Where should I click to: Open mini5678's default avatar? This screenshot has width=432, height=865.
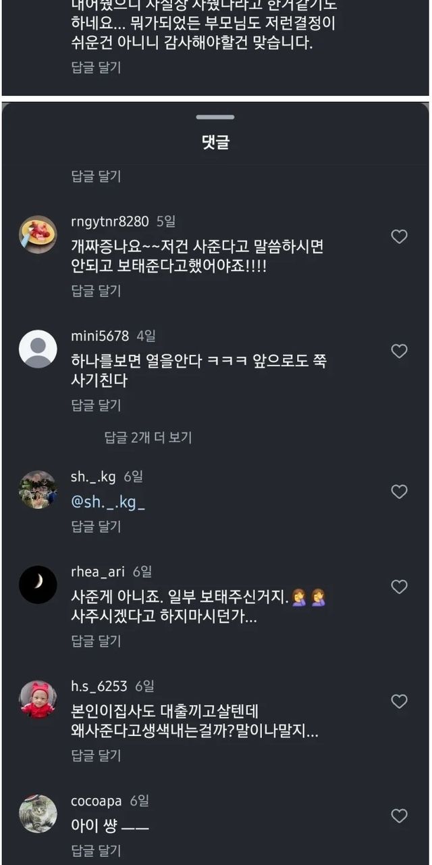[38, 349]
